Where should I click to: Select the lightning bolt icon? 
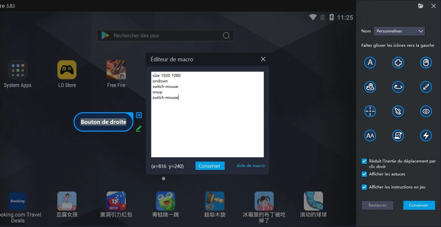[426, 136]
